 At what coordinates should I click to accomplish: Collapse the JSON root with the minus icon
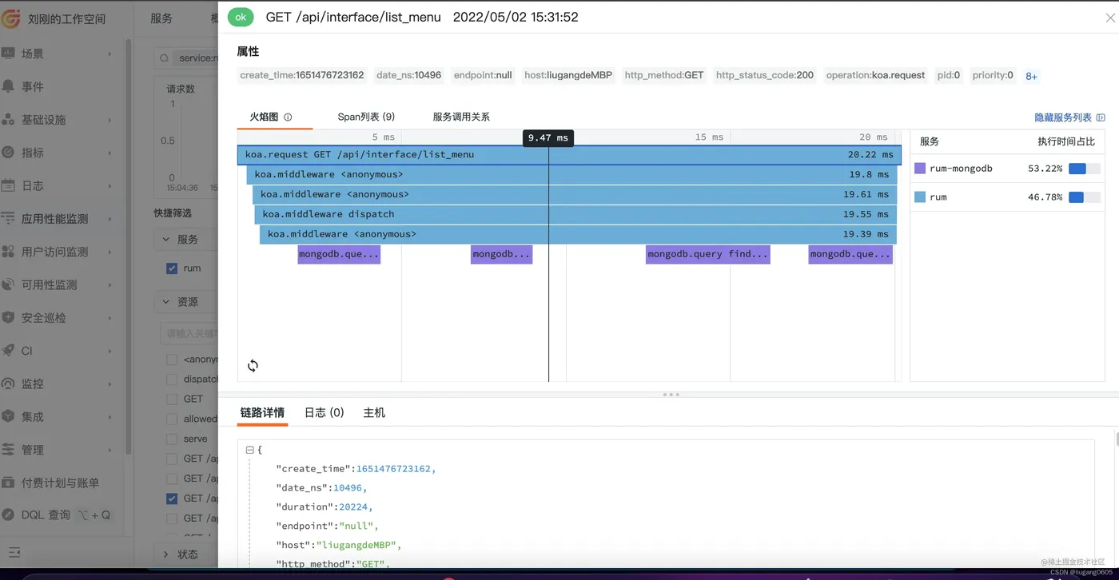click(249, 450)
